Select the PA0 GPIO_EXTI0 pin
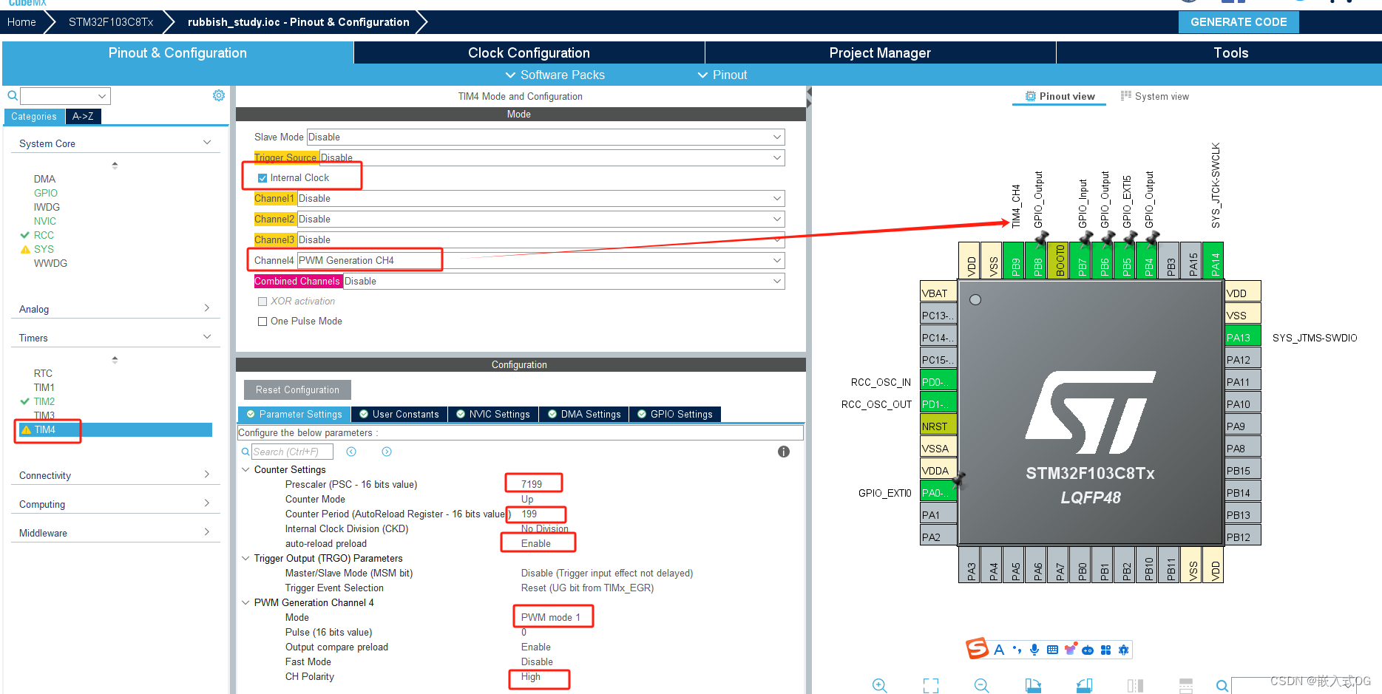The width and height of the screenshot is (1382, 694). [x=938, y=492]
